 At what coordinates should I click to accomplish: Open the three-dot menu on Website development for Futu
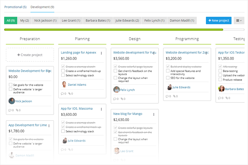click(x=154, y=53)
